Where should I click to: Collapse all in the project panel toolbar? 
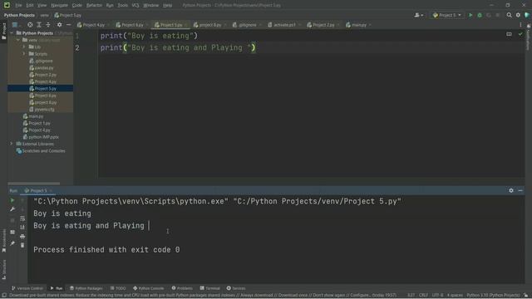48,25
